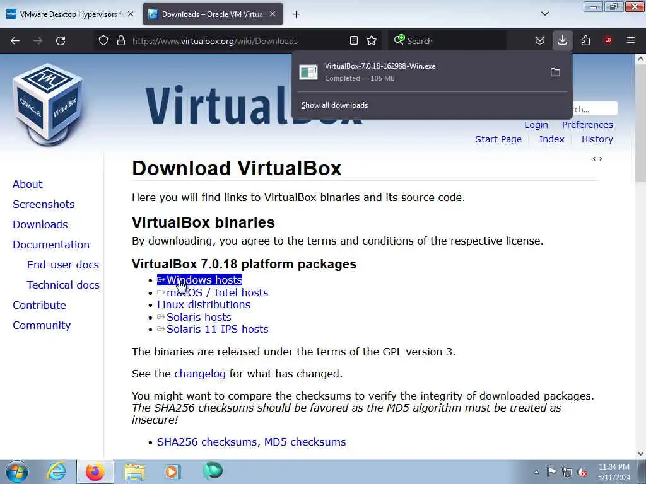Open End-user docs link
The image size is (646, 484).
pyautogui.click(x=63, y=265)
